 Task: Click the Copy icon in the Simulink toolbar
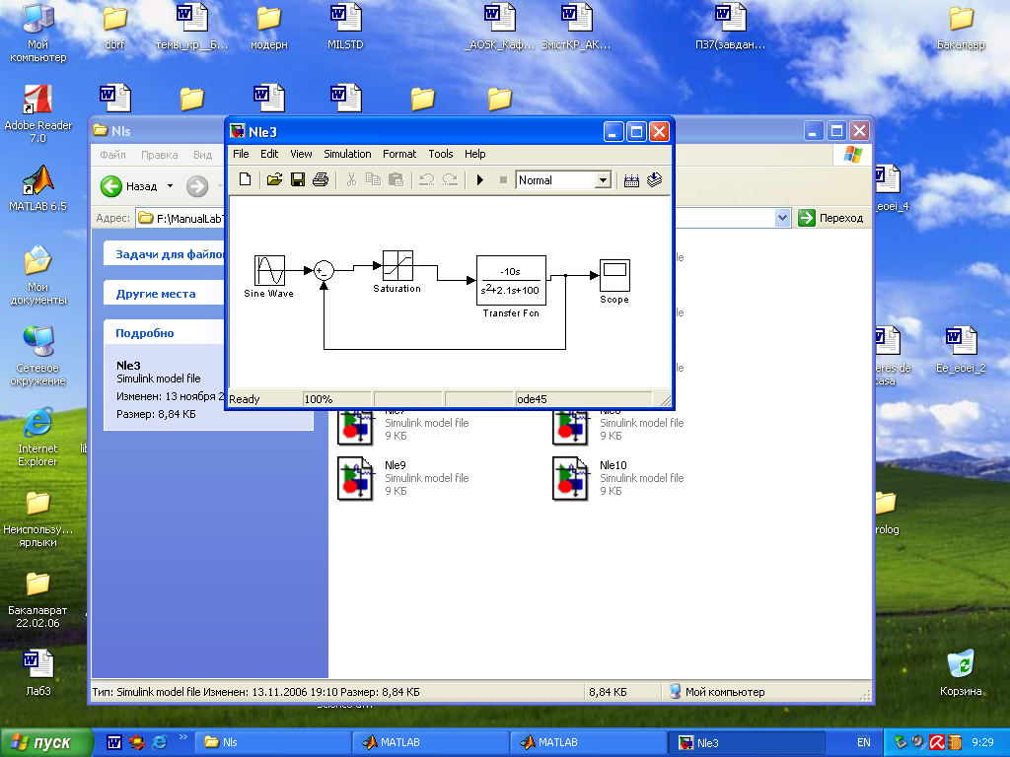click(373, 179)
